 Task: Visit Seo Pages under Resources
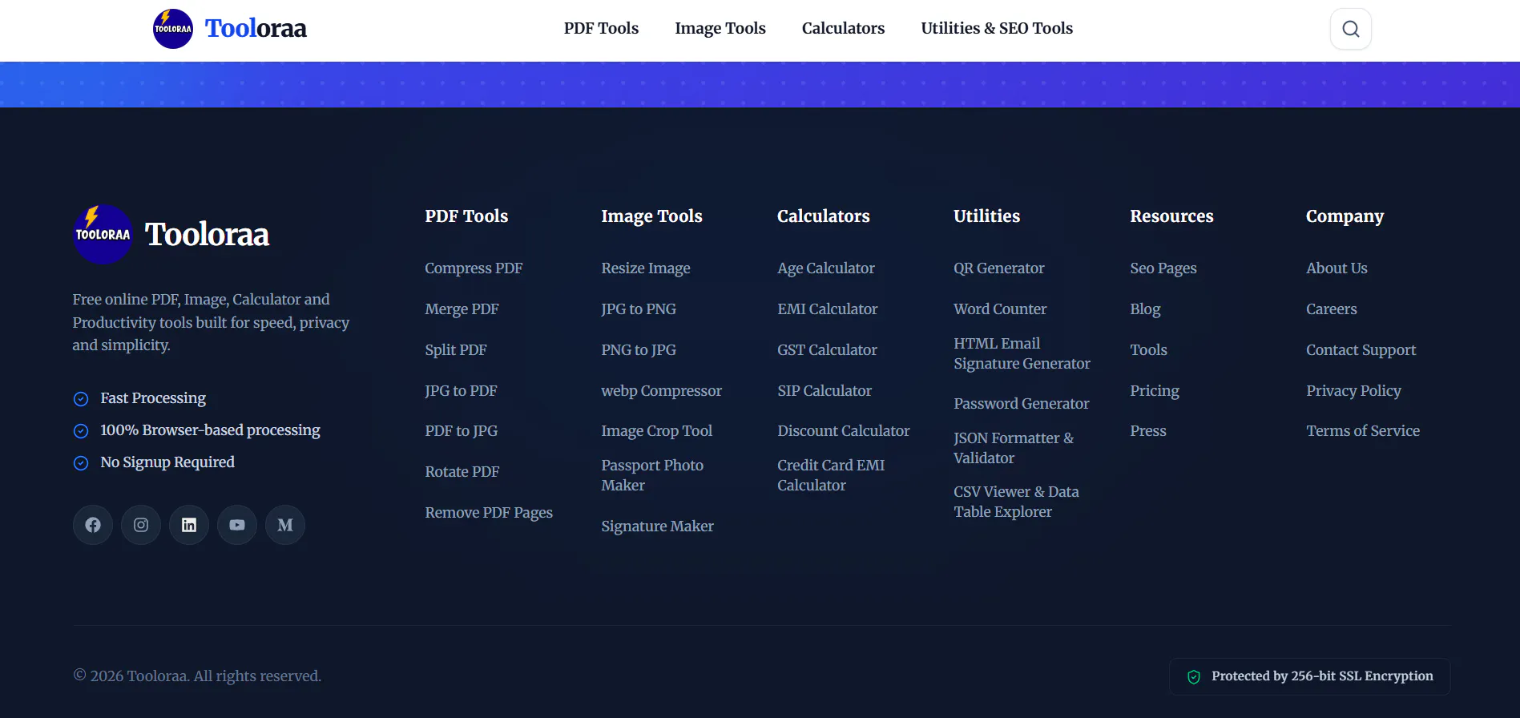click(1163, 268)
